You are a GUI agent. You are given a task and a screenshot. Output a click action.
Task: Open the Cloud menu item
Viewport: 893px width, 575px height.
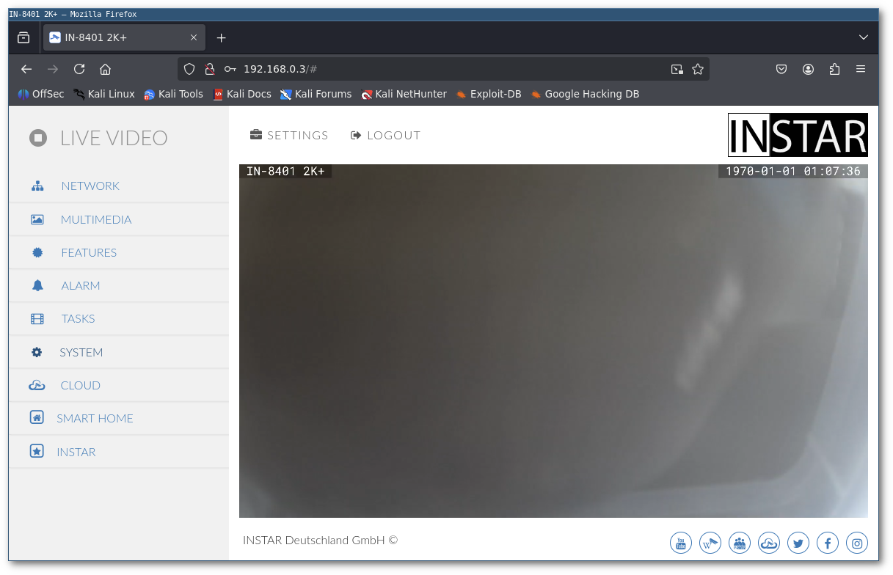tap(80, 385)
